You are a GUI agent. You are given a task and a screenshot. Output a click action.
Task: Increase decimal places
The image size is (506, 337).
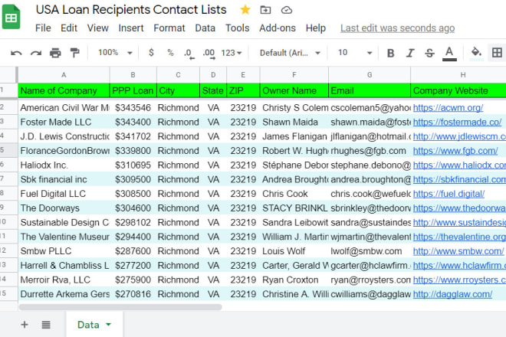(x=209, y=53)
